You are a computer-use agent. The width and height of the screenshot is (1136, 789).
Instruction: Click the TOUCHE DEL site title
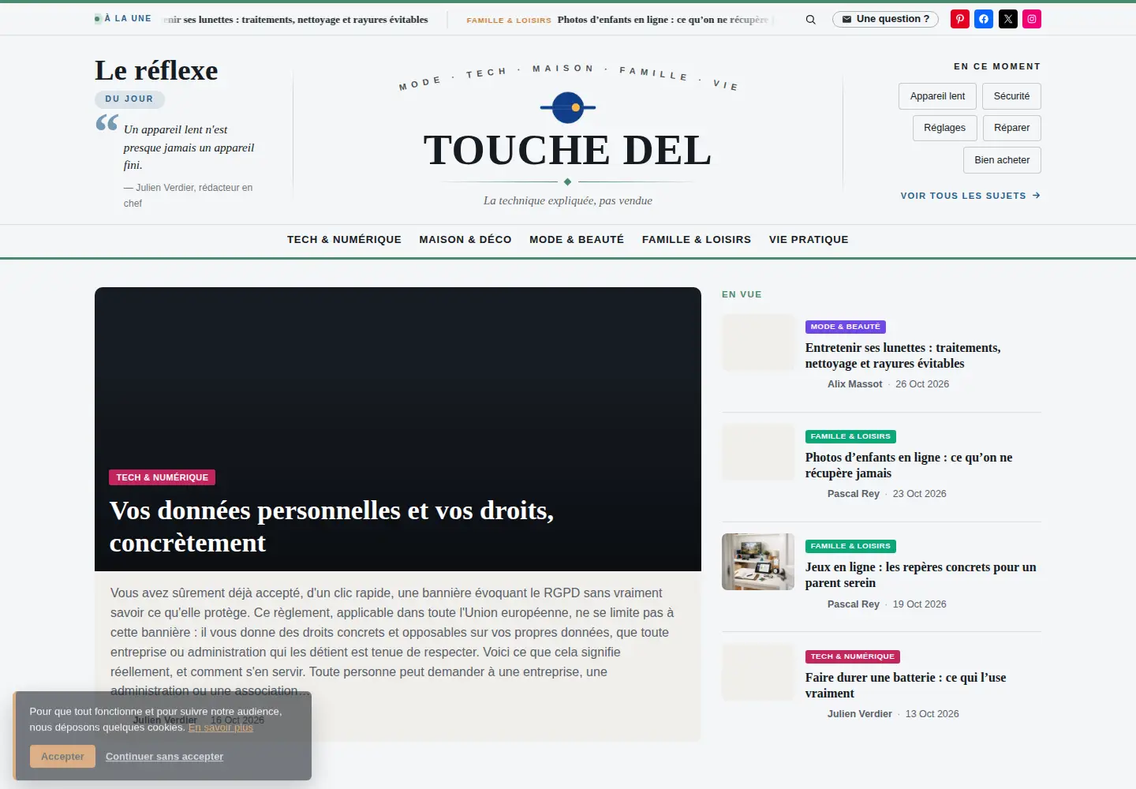(568, 150)
